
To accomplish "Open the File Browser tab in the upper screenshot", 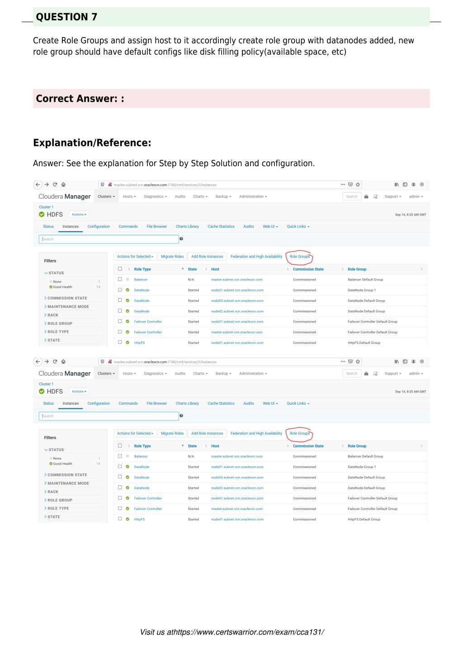I will (157, 227).
